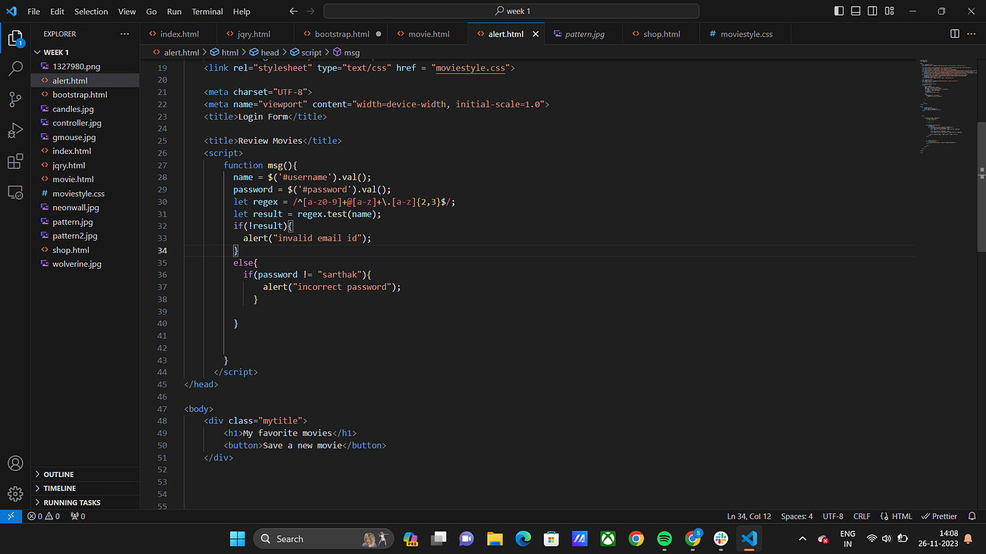Toggle the primary sidebar visibility control
The width and height of the screenshot is (986, 554).
pos(839,11)
